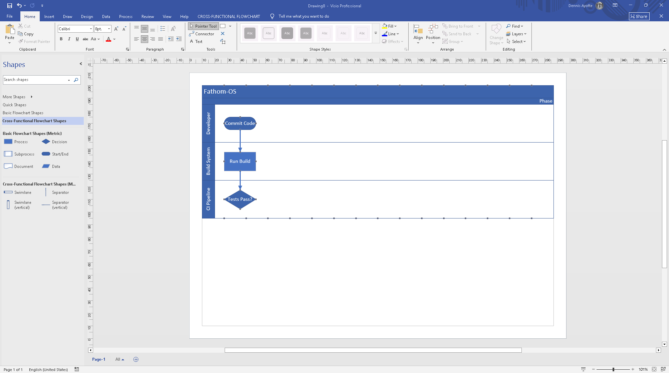
Task: Click increase indent icon
Action: coord(179,39)
